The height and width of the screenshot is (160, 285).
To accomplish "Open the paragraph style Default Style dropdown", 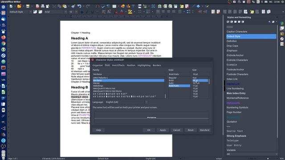I will (31, 12).
